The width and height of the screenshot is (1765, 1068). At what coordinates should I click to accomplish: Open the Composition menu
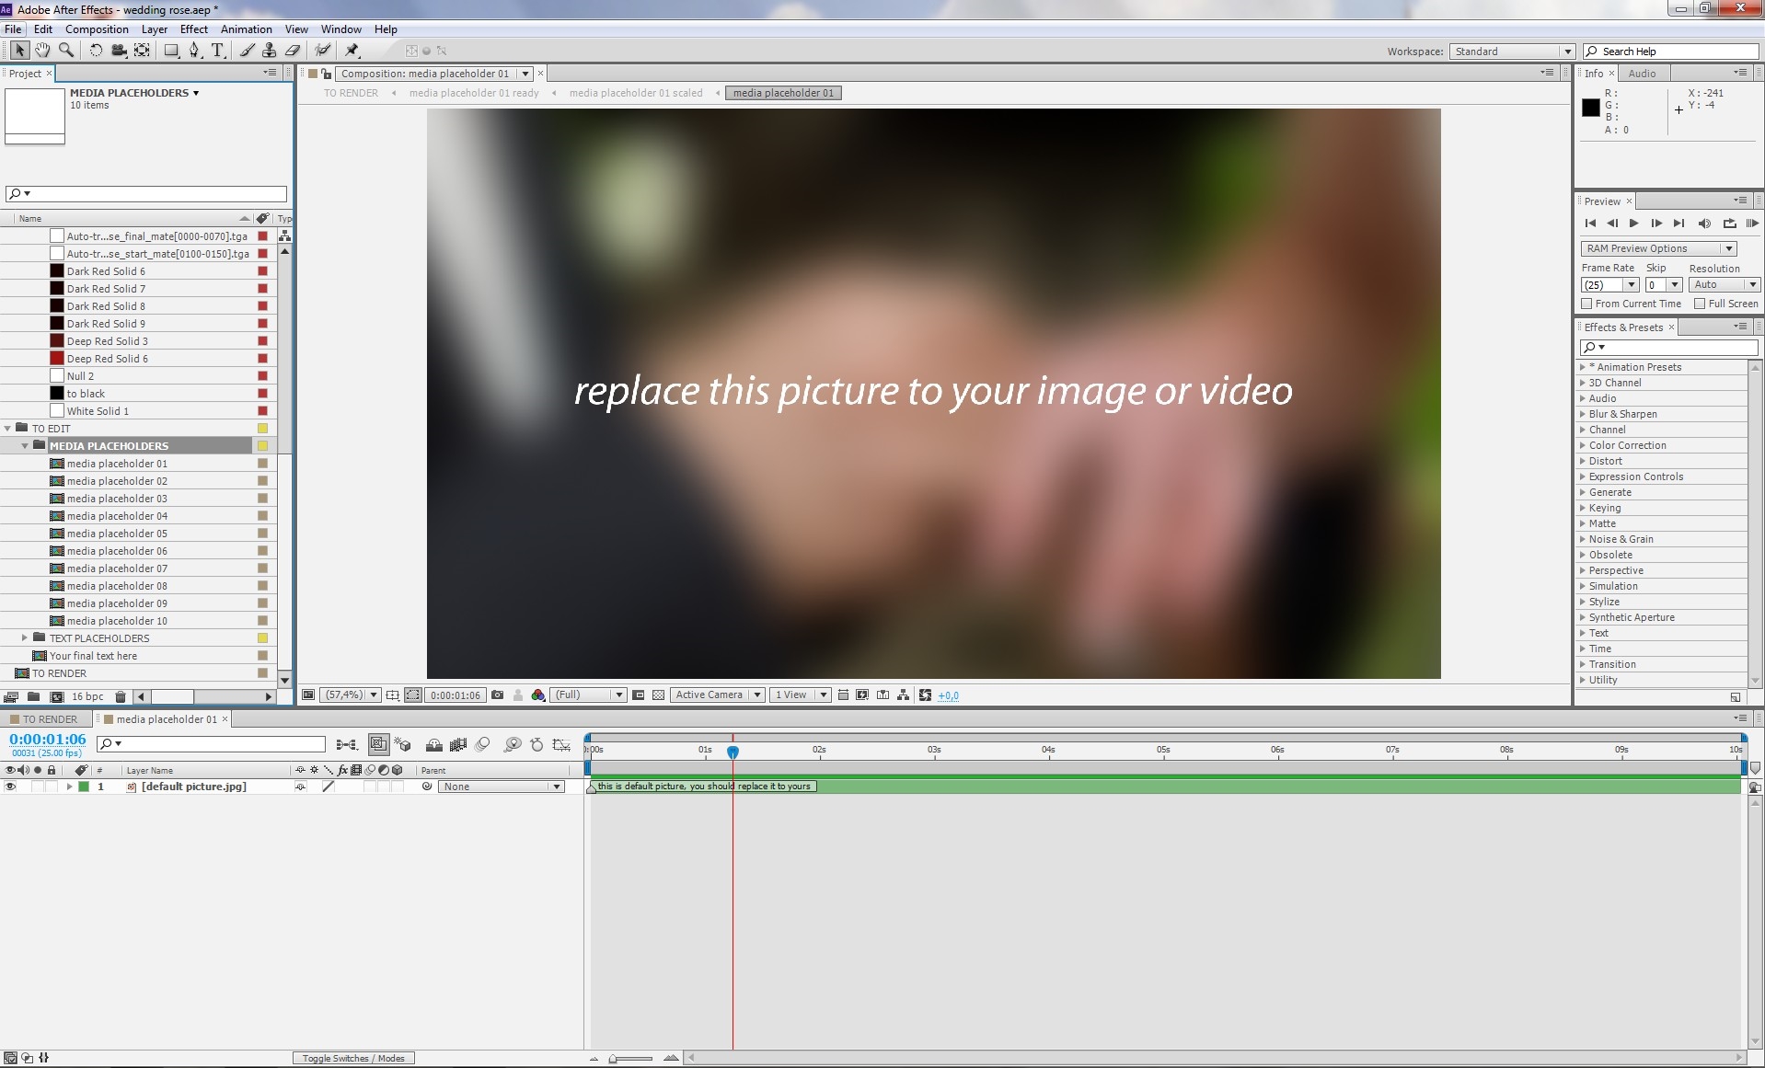(x=97, y=29)
